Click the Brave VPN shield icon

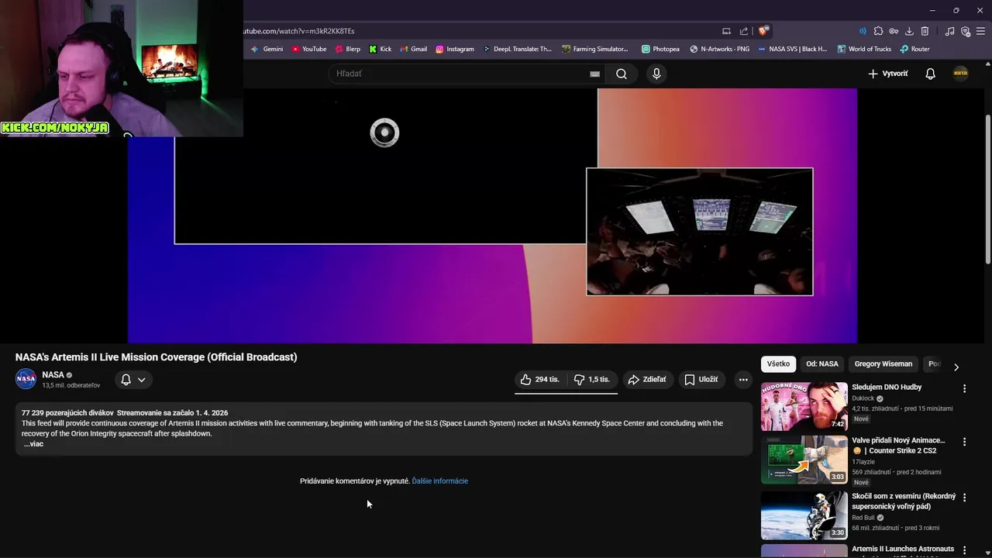tap(966, 31)
